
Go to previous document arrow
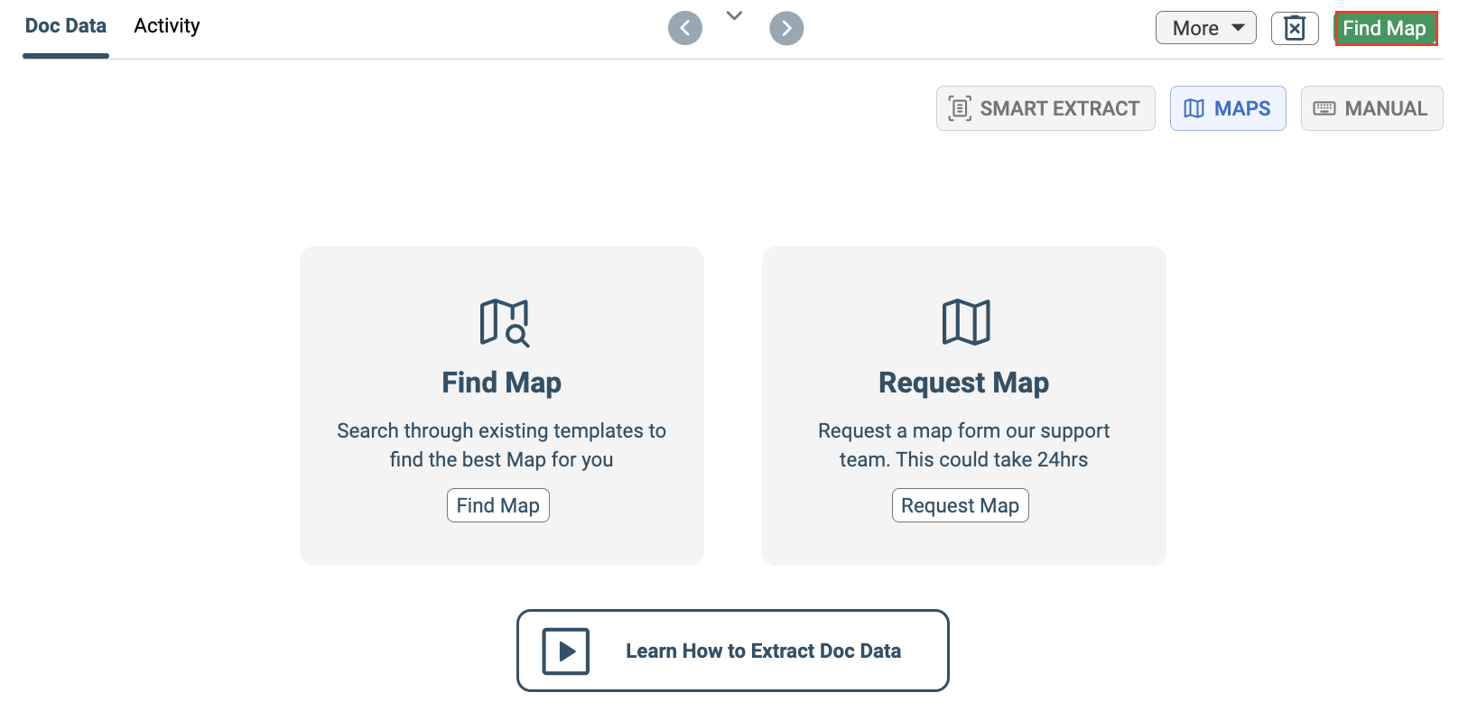[685, 28]
